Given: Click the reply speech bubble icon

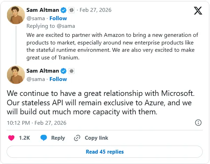Looking at the screenshot, I should pos(44,138).
